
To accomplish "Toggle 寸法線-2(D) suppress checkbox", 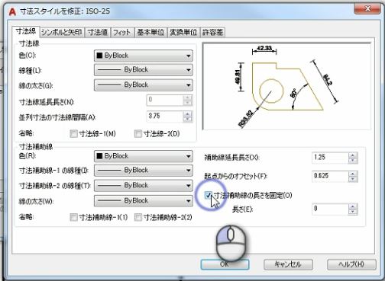I will 138,133.
